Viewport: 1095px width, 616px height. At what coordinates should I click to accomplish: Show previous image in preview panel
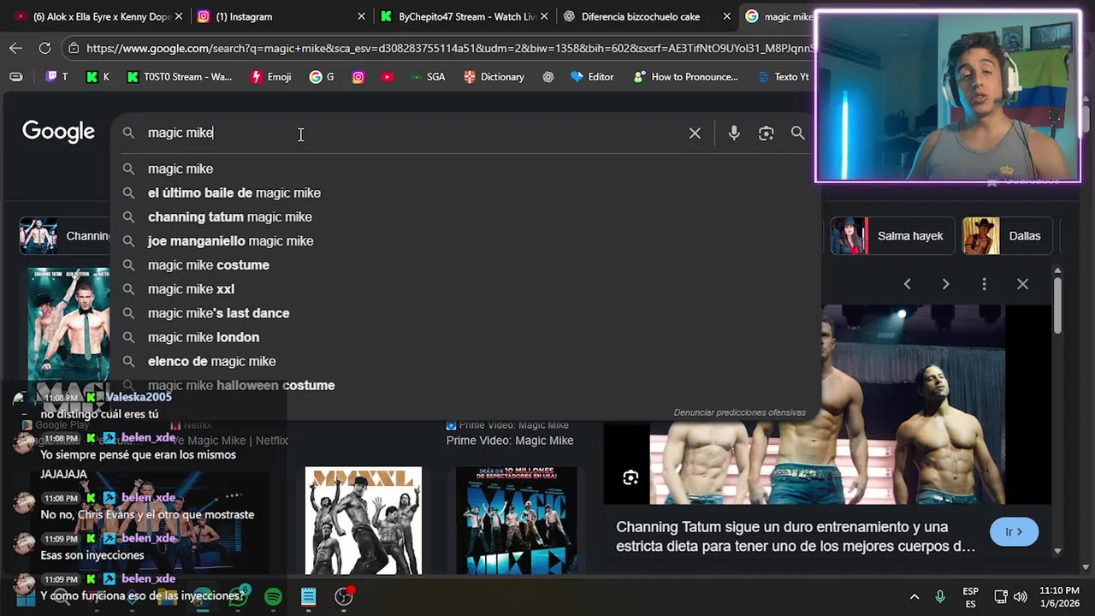[908, 284]
